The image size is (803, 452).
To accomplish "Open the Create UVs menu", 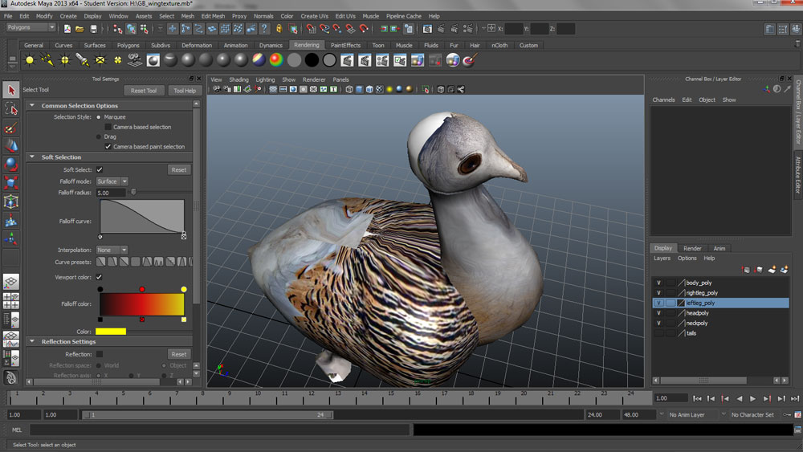I will 314,16.
